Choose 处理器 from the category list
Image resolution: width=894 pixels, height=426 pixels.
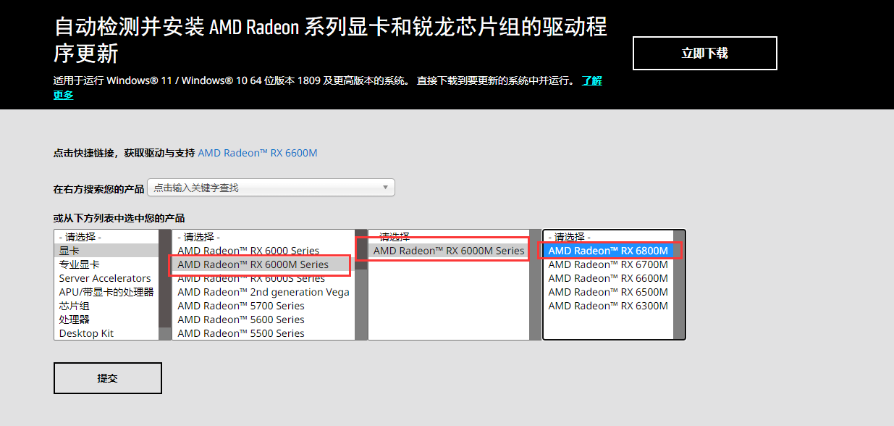point(106,319)
